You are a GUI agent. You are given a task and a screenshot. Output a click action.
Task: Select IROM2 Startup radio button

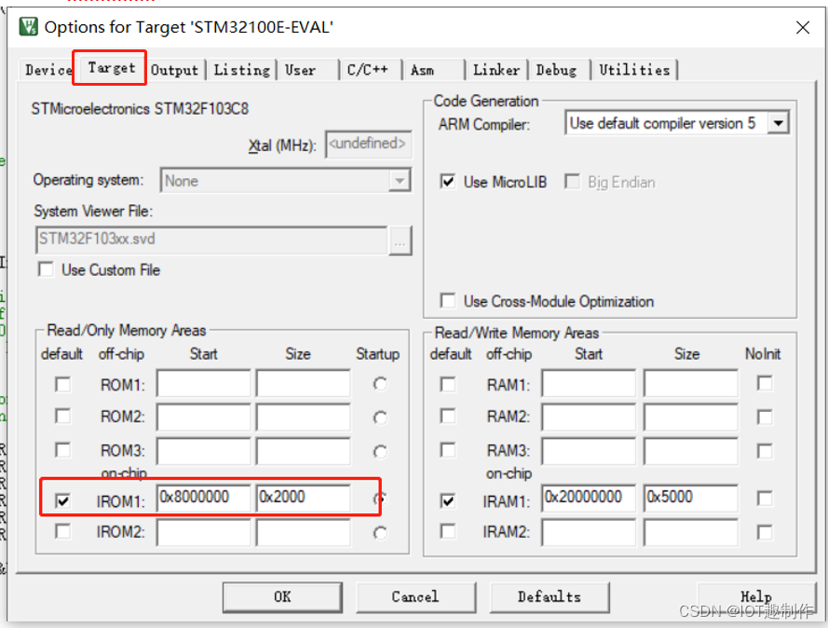[x=380, y=532]
